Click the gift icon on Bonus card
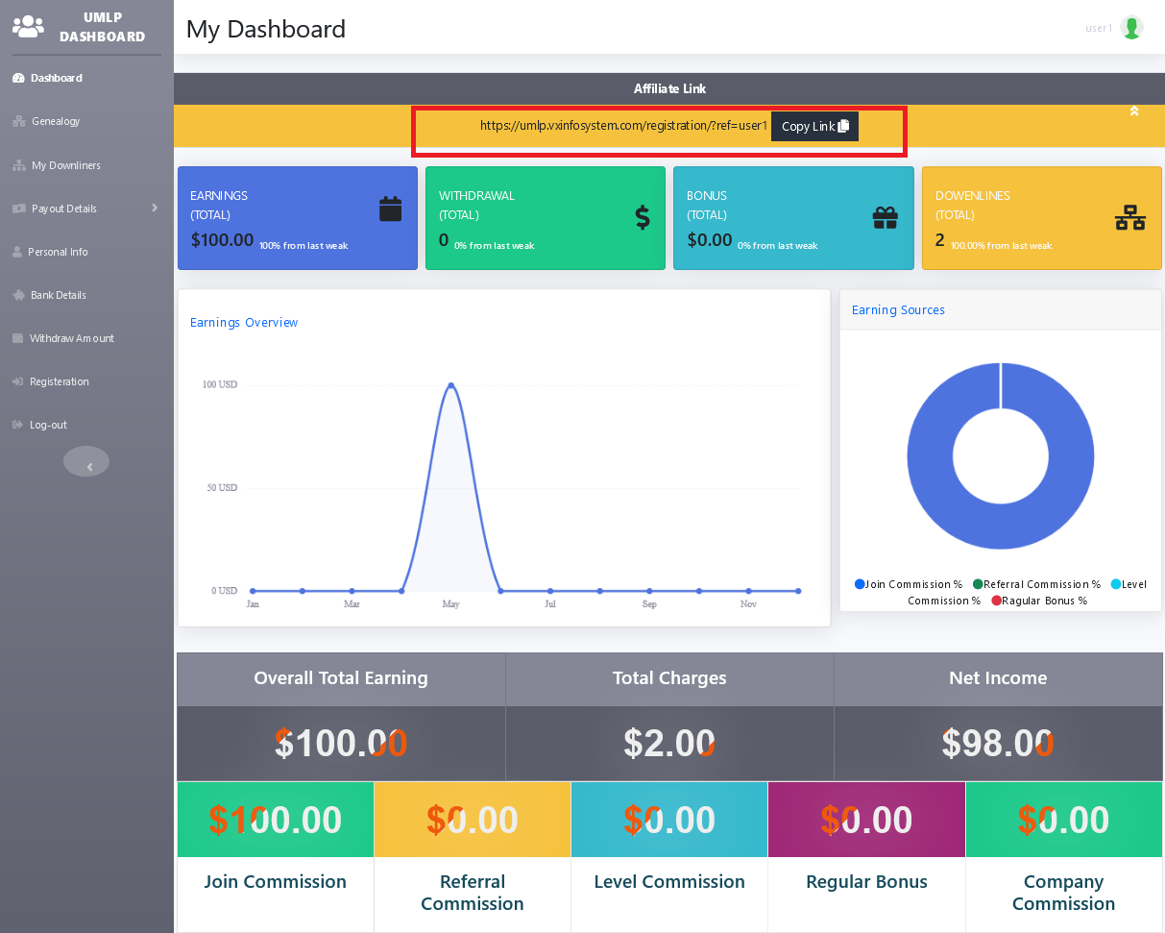The width and height of the screenshot is (1165, 933). (x=885, y=218)
